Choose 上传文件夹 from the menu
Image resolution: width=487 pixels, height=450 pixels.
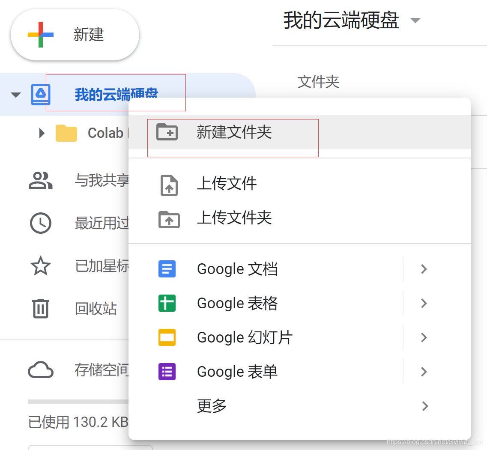tap(300, 218)
